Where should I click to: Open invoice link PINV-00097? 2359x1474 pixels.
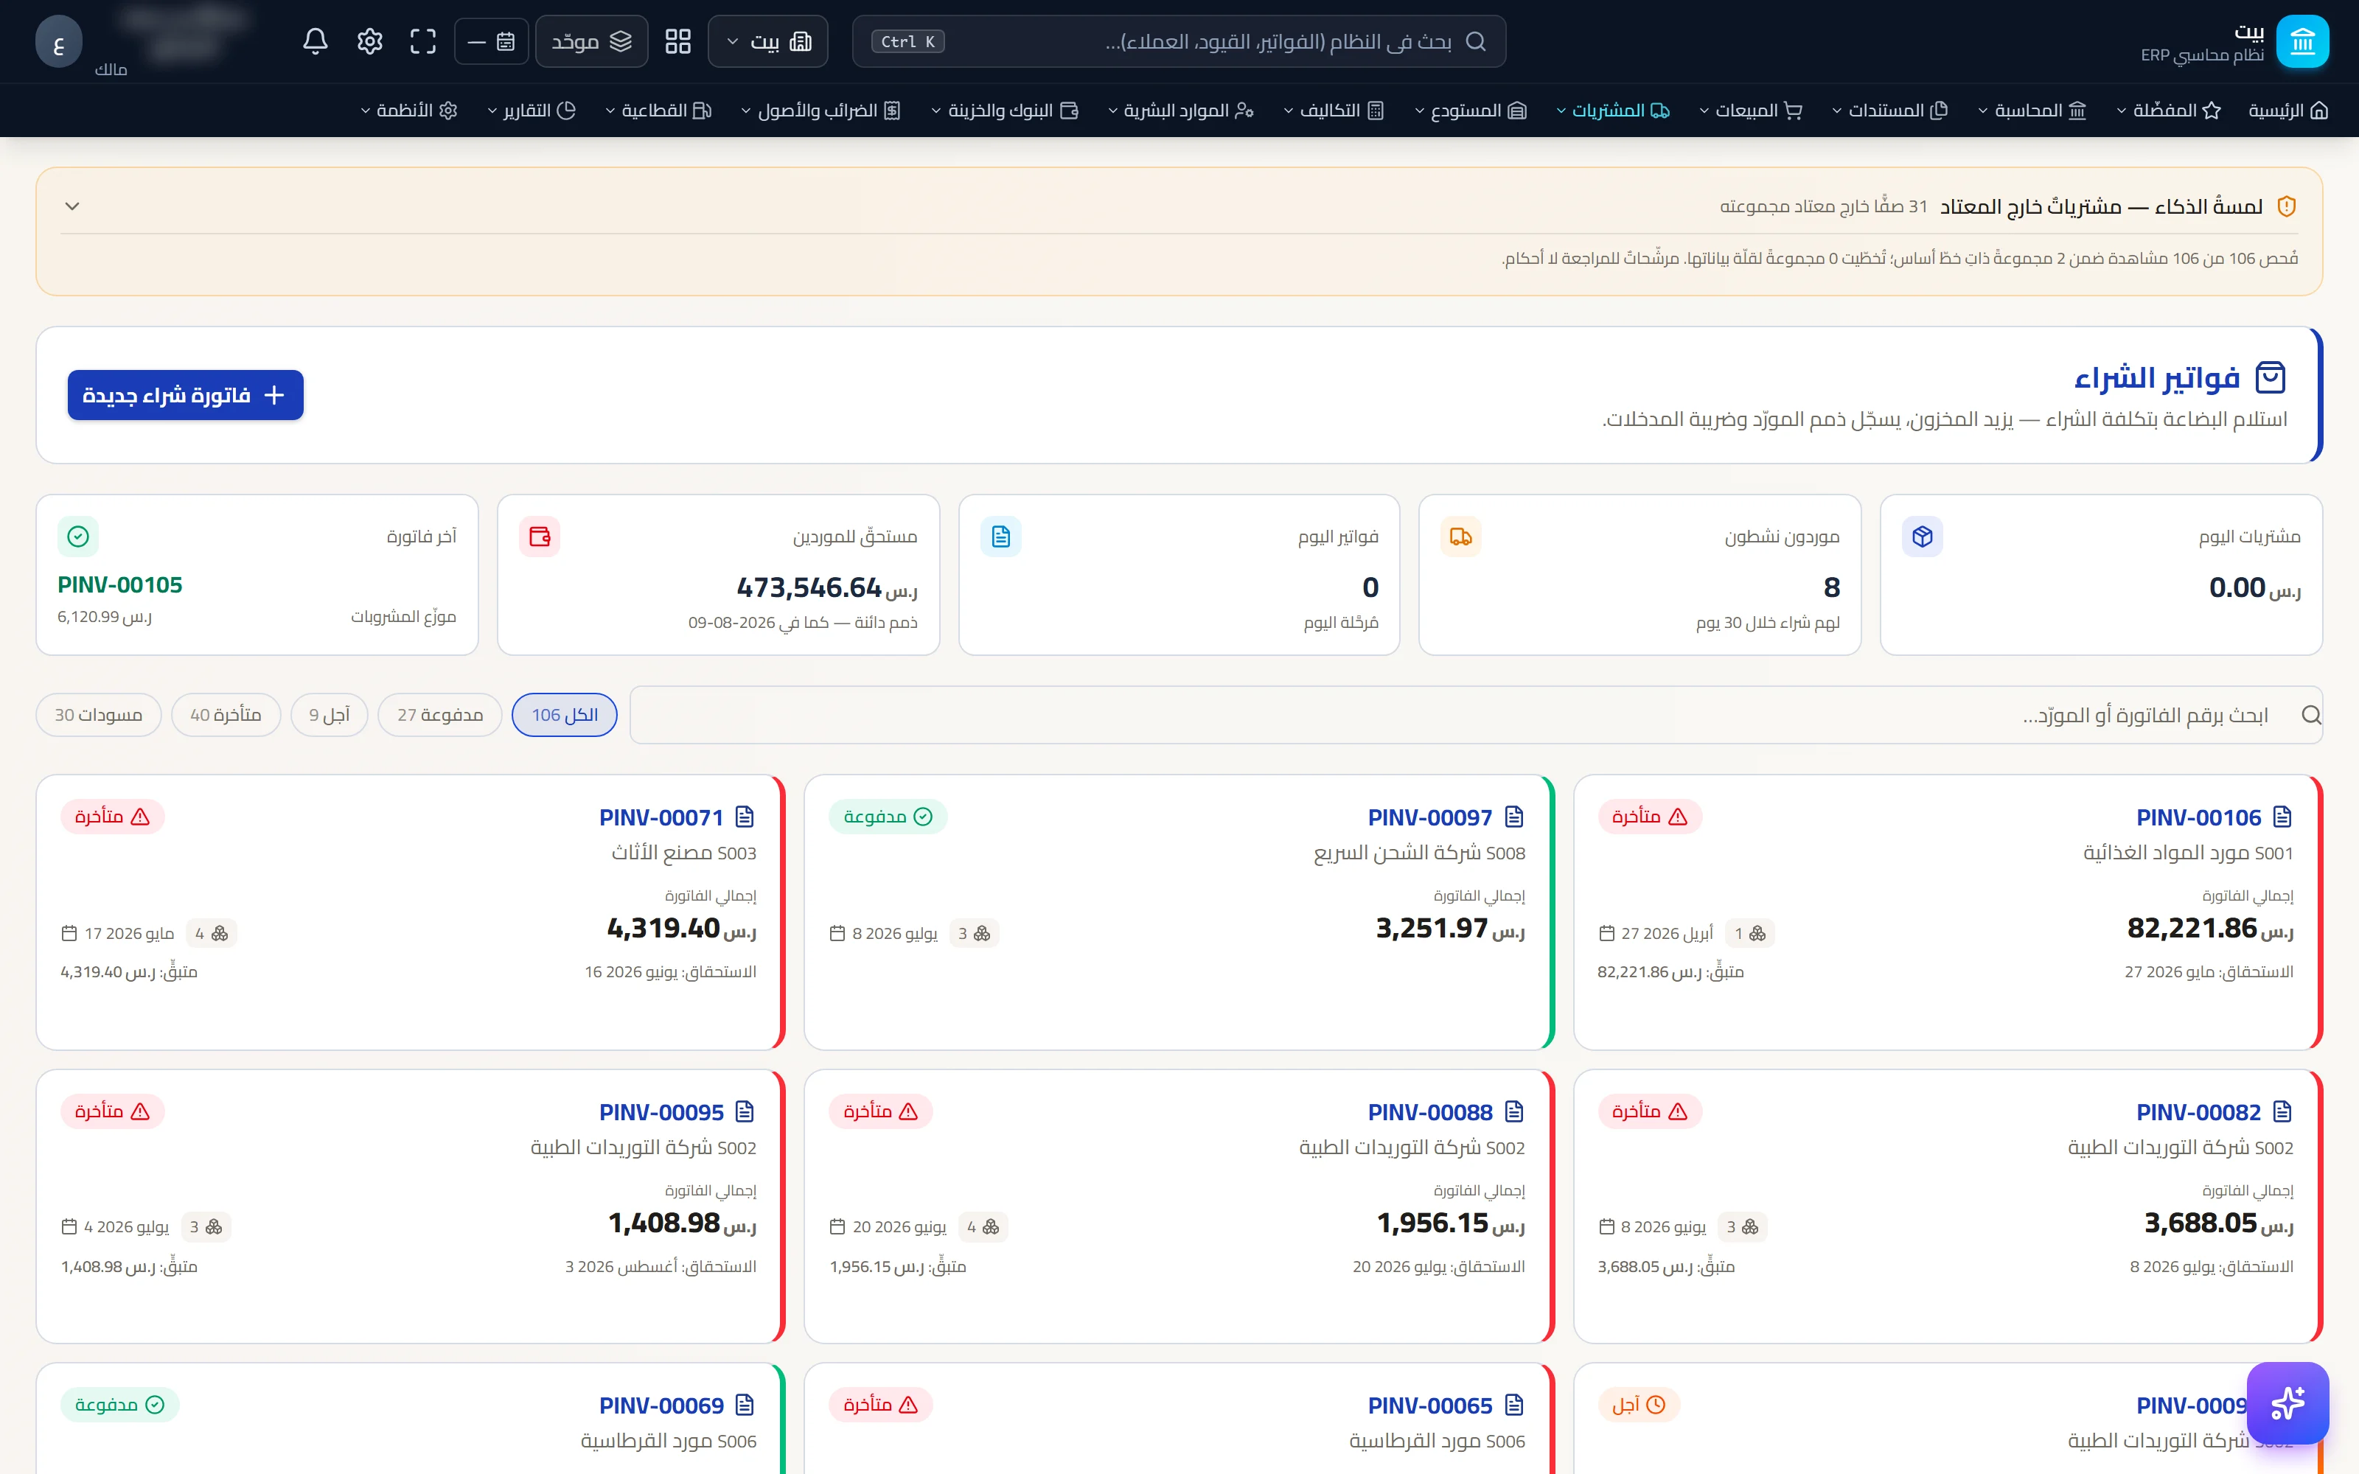(x=1430, y=817)
